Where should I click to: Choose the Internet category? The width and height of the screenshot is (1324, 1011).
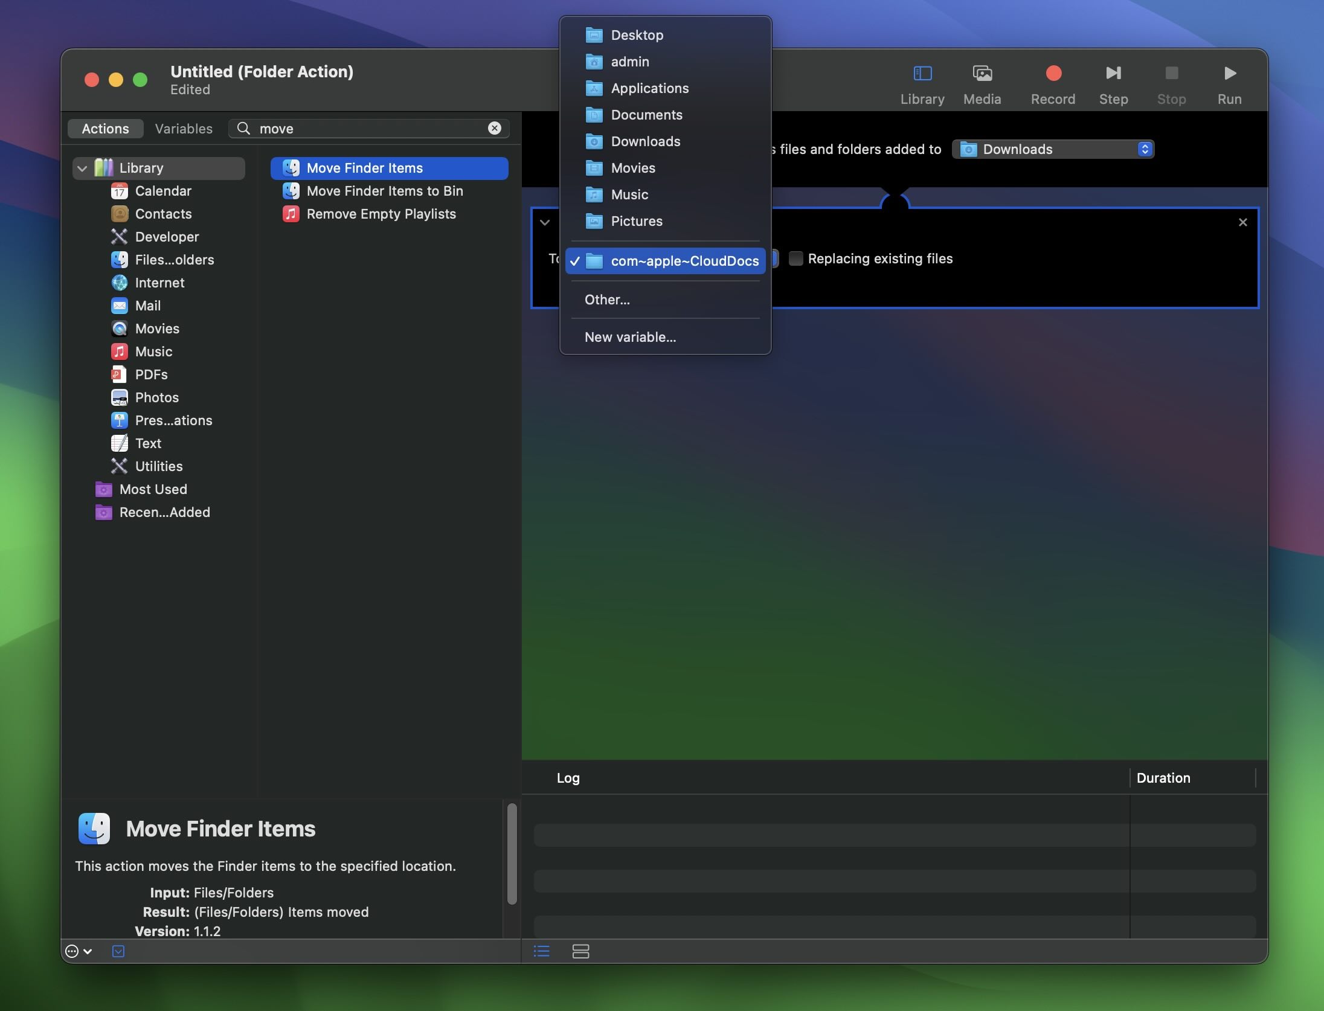tap(159, 283)
